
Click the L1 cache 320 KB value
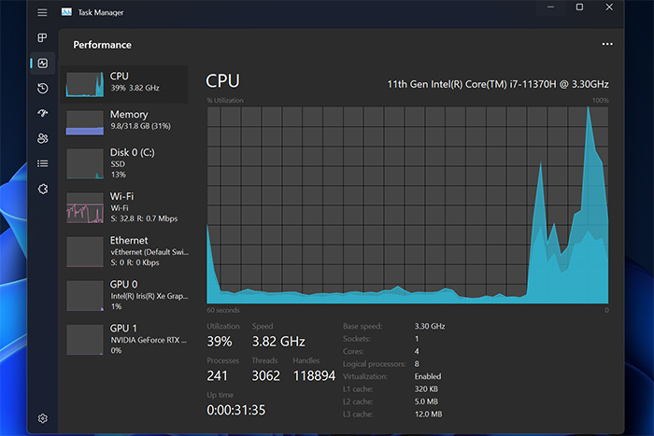coord(426,389)
